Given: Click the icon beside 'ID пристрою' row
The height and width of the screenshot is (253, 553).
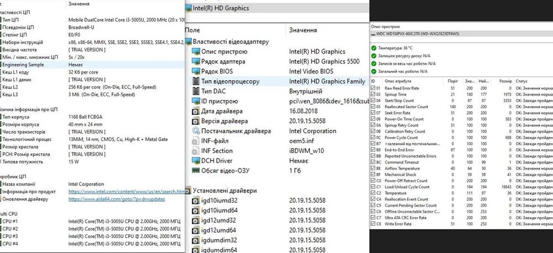Looking at the screenshot, I should coord(196,101).
